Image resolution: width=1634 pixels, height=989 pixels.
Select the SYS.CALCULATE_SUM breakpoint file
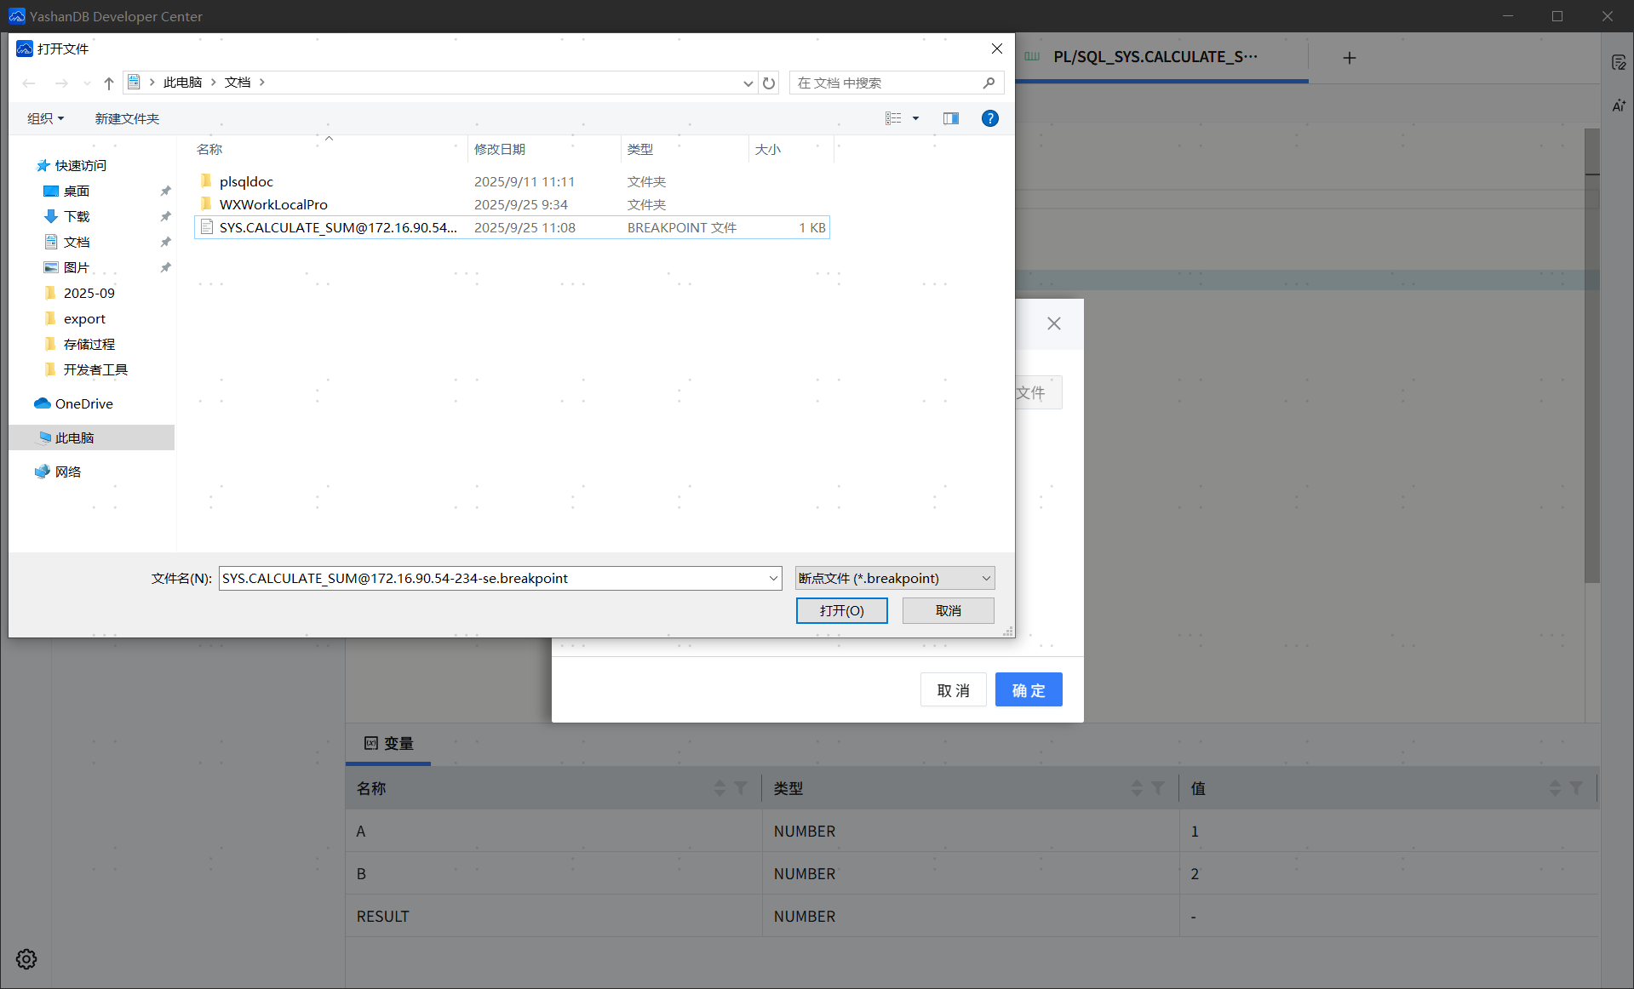pos(338,227)
